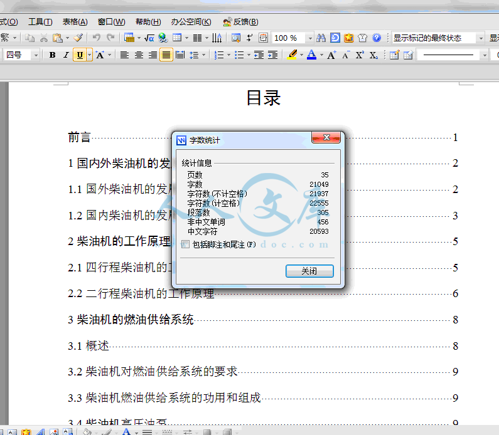
Task: Click the 繁 traditional Chinese conversion button
Action: click(x=5, y=38)
